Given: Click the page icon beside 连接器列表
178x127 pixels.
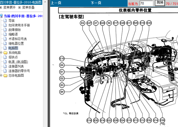Looking at the screenshot, I should click(5, 66).
